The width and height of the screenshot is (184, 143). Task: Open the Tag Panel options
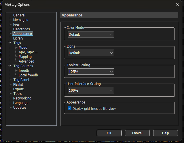tap(21, 80)
